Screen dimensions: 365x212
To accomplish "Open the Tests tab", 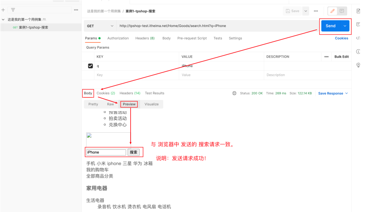I will point(218,38).
